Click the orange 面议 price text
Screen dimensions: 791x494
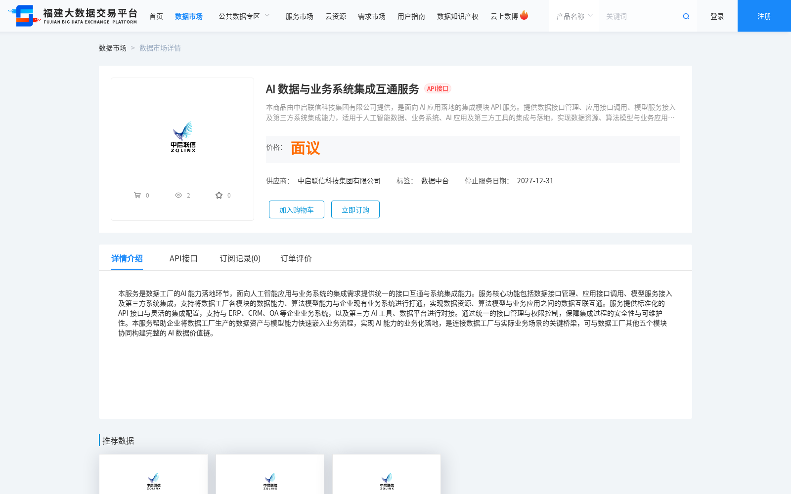306,148
